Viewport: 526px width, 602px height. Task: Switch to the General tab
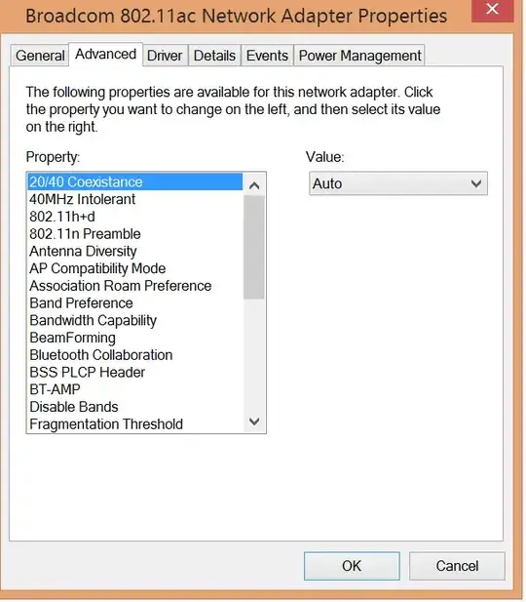[x=40, y=56]
